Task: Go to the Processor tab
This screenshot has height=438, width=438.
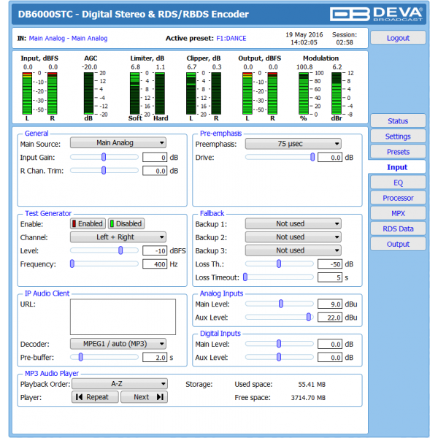Action: pyautogui.click(x=398, y=198)
